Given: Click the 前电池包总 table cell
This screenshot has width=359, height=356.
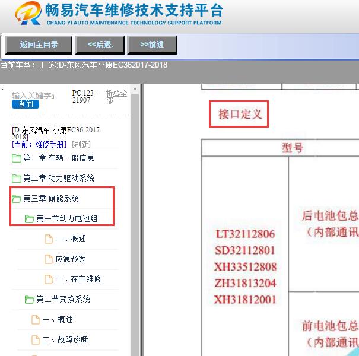Looking at the screenshot, I should tap(324, 324).
